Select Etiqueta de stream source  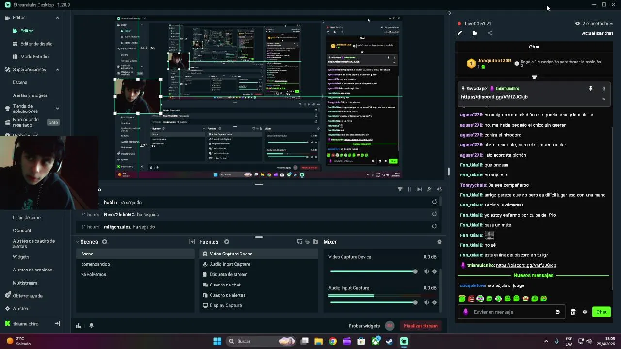coord(259,274)
